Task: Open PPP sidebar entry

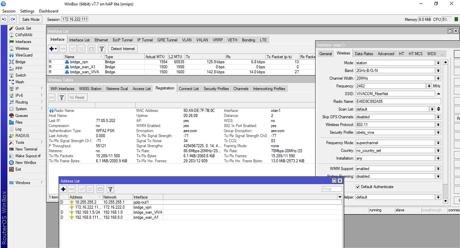Action: point(19,68)
